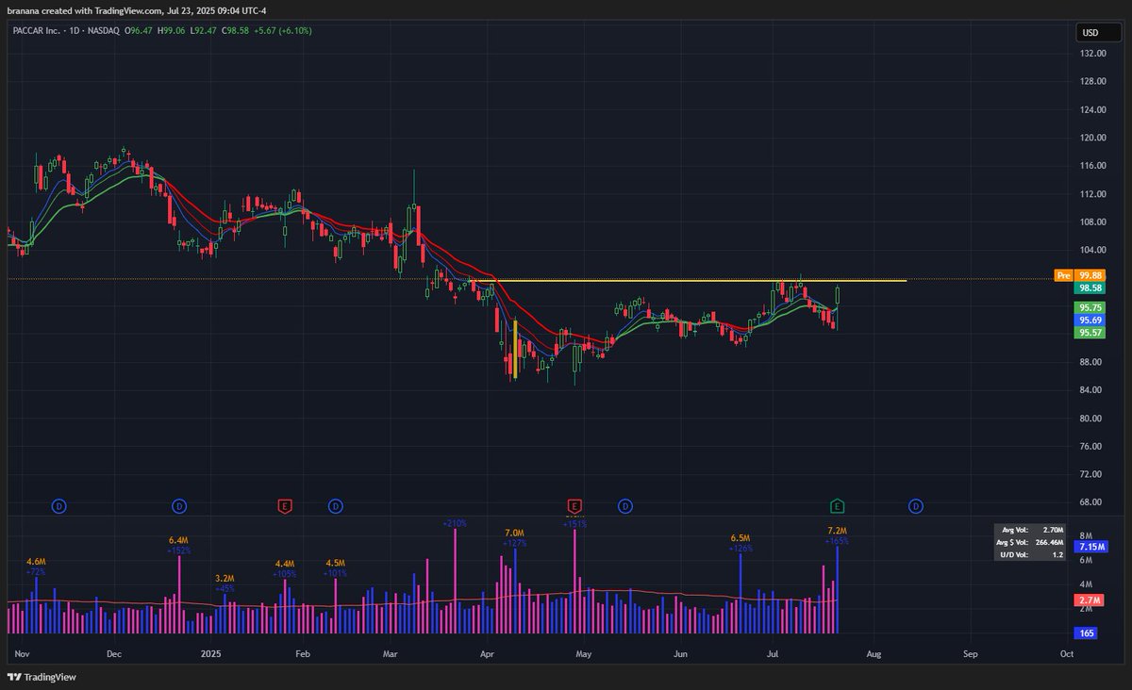
Task: Click the 6.4M +152% volume label
Action: (x=179, y=544)
